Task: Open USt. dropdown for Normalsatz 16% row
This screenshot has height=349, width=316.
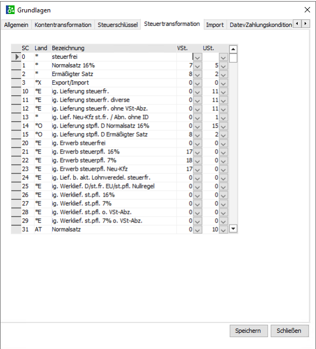Action: 223,66
